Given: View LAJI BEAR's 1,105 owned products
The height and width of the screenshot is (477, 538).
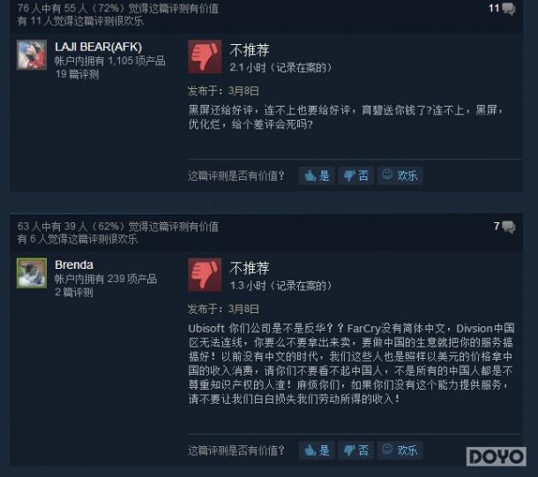Looking at the screenshot, I should pyautogui.click(x=109, y=61).
